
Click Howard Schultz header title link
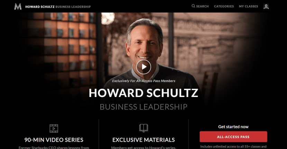40,7
